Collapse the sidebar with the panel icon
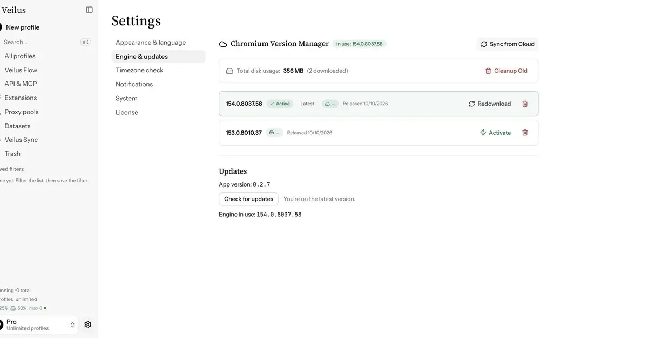This screenshot has width=648, height=338. 90,10
